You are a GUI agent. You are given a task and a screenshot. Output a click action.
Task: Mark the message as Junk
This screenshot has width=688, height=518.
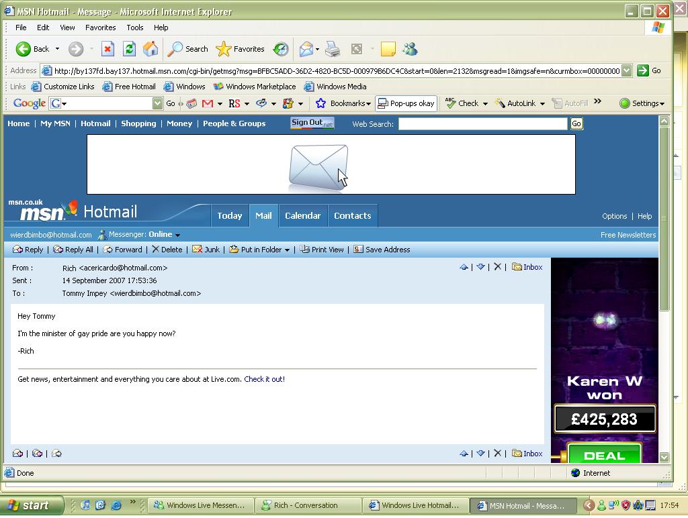coord(206,250)
